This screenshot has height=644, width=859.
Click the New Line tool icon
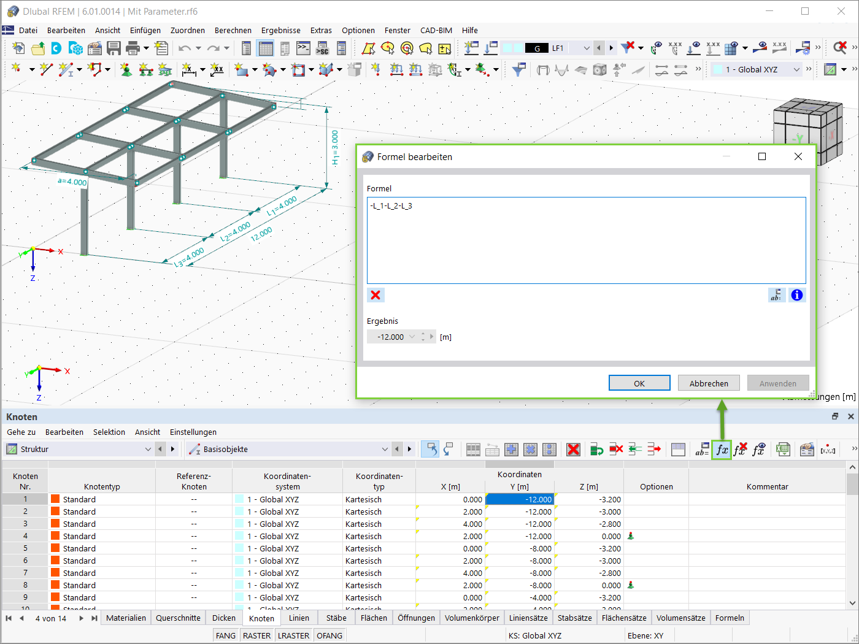(46, 69)
